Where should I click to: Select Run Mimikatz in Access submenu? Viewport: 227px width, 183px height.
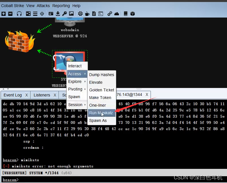[102, 113]
